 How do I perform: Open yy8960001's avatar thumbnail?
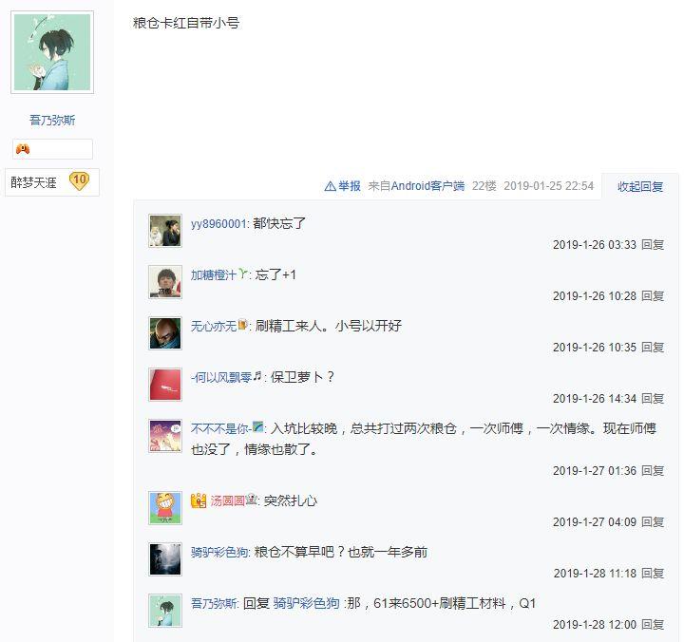165,231
